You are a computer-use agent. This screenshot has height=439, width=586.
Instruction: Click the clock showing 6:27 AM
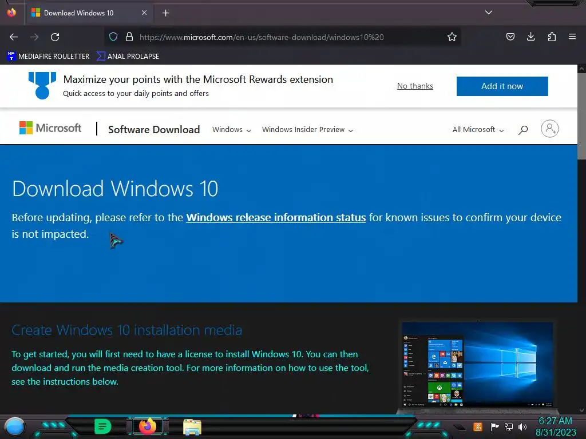(x=556, y=426)
